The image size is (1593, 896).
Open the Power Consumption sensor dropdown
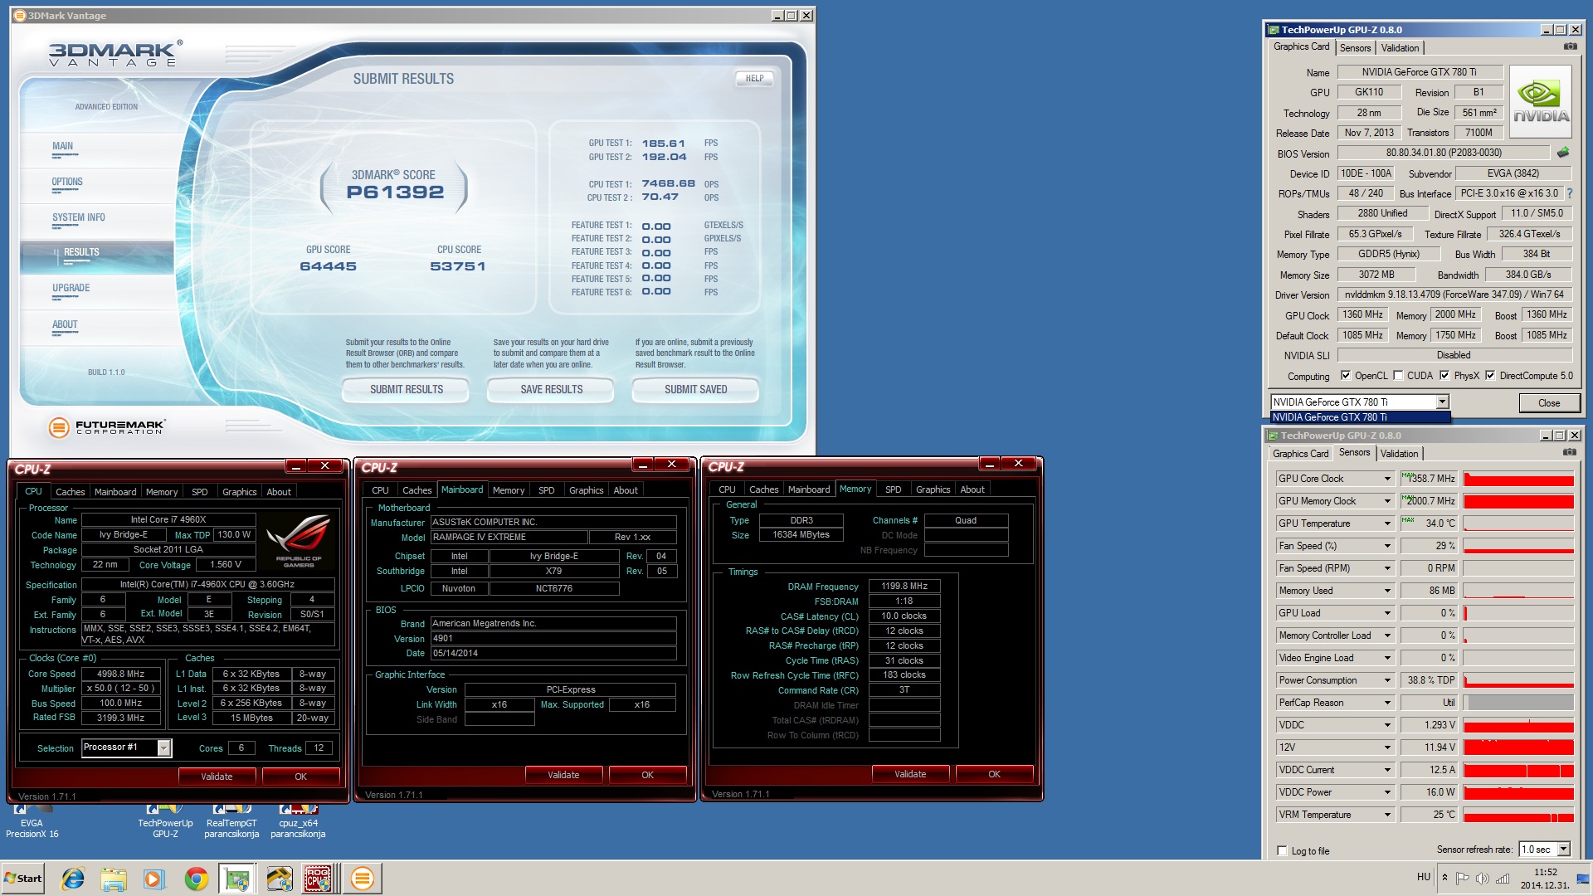click(x=1387, y=680)
